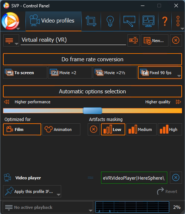Open the three-dots more options menu
185x214 pixels.
point(178,21)
